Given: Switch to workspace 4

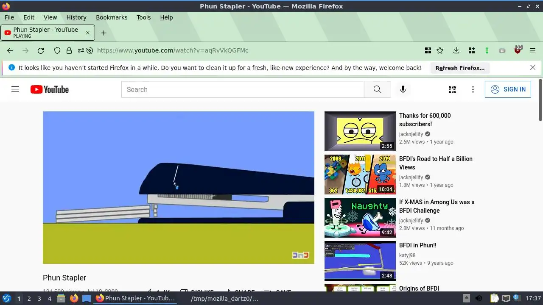Looking at the screenshot, I should tap(50, 299).
